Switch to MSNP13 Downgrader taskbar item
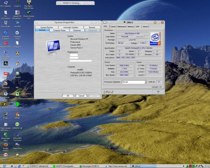The image size is (210, 168). point(64,166)
